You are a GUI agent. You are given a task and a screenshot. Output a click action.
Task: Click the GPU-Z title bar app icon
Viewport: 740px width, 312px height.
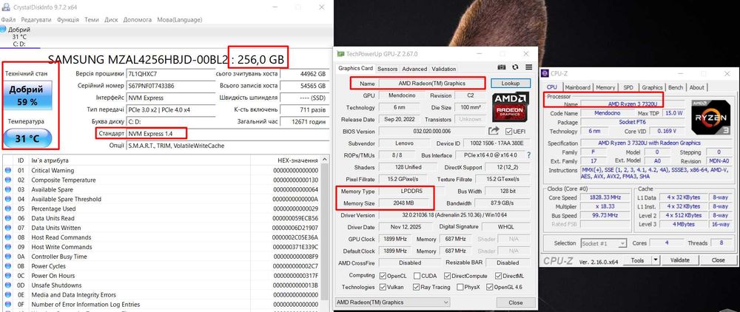[341, 54]
